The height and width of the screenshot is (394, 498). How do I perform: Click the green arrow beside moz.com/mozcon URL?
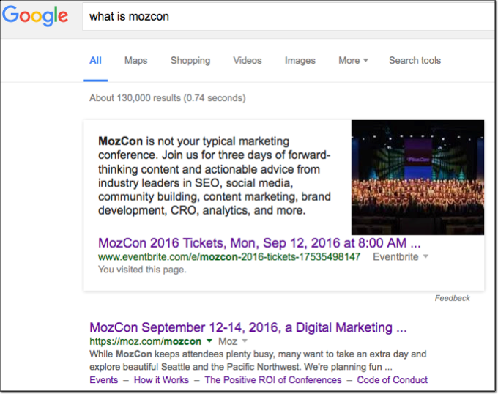click(209, 341)
